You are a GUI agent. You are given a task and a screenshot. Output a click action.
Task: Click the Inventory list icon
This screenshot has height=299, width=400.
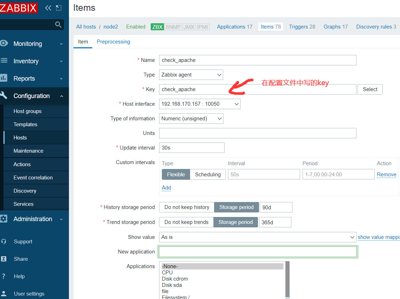[4, 60]
